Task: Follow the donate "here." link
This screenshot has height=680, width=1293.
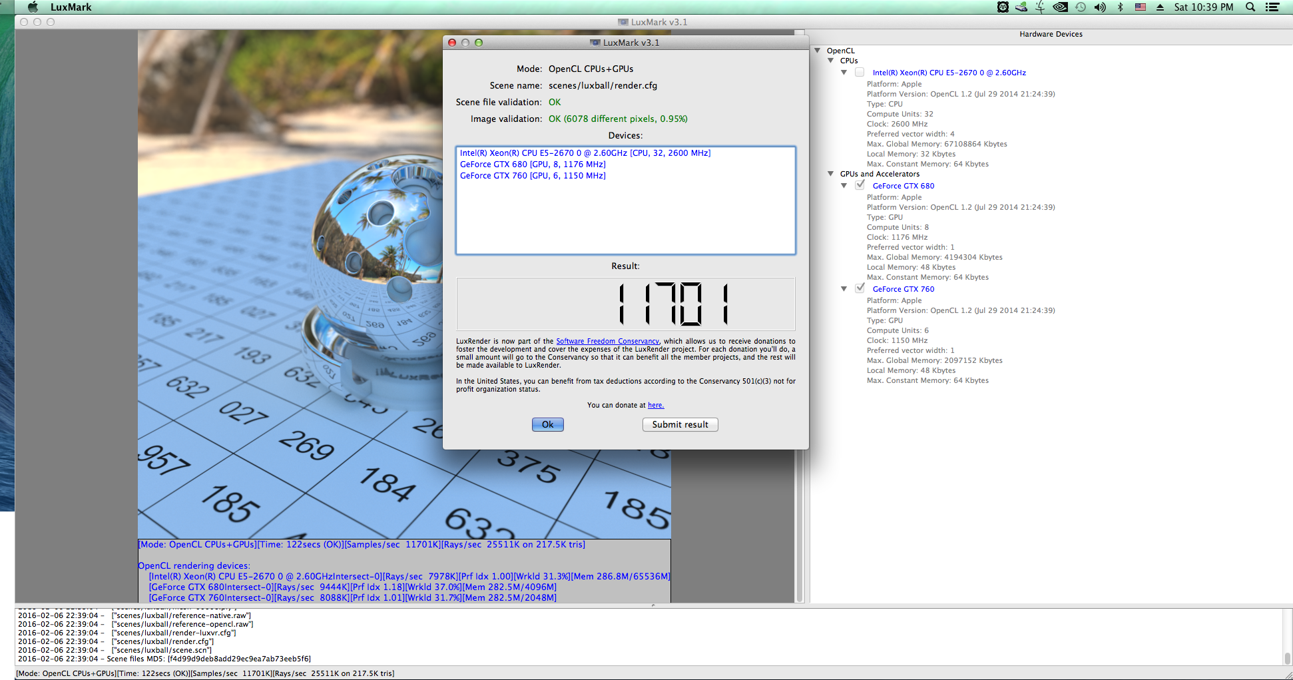Action: [656, 405]
